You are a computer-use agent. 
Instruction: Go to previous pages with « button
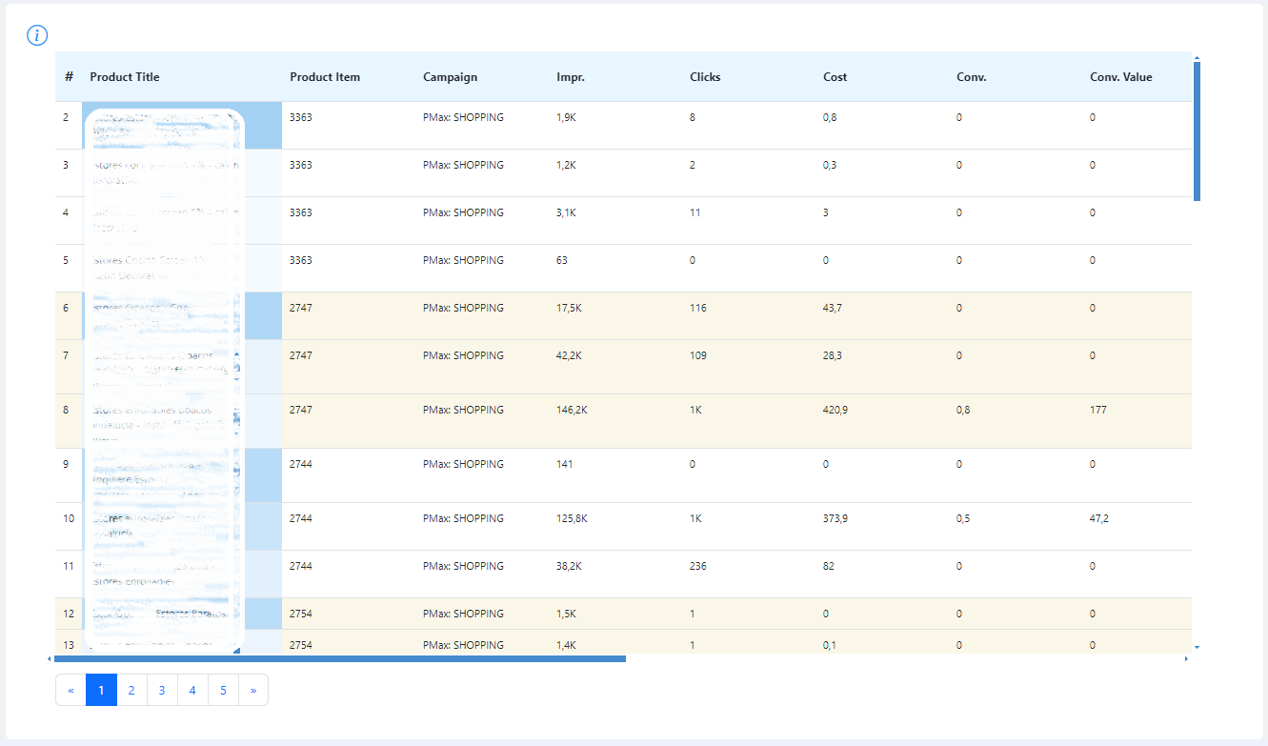(70, 690)
